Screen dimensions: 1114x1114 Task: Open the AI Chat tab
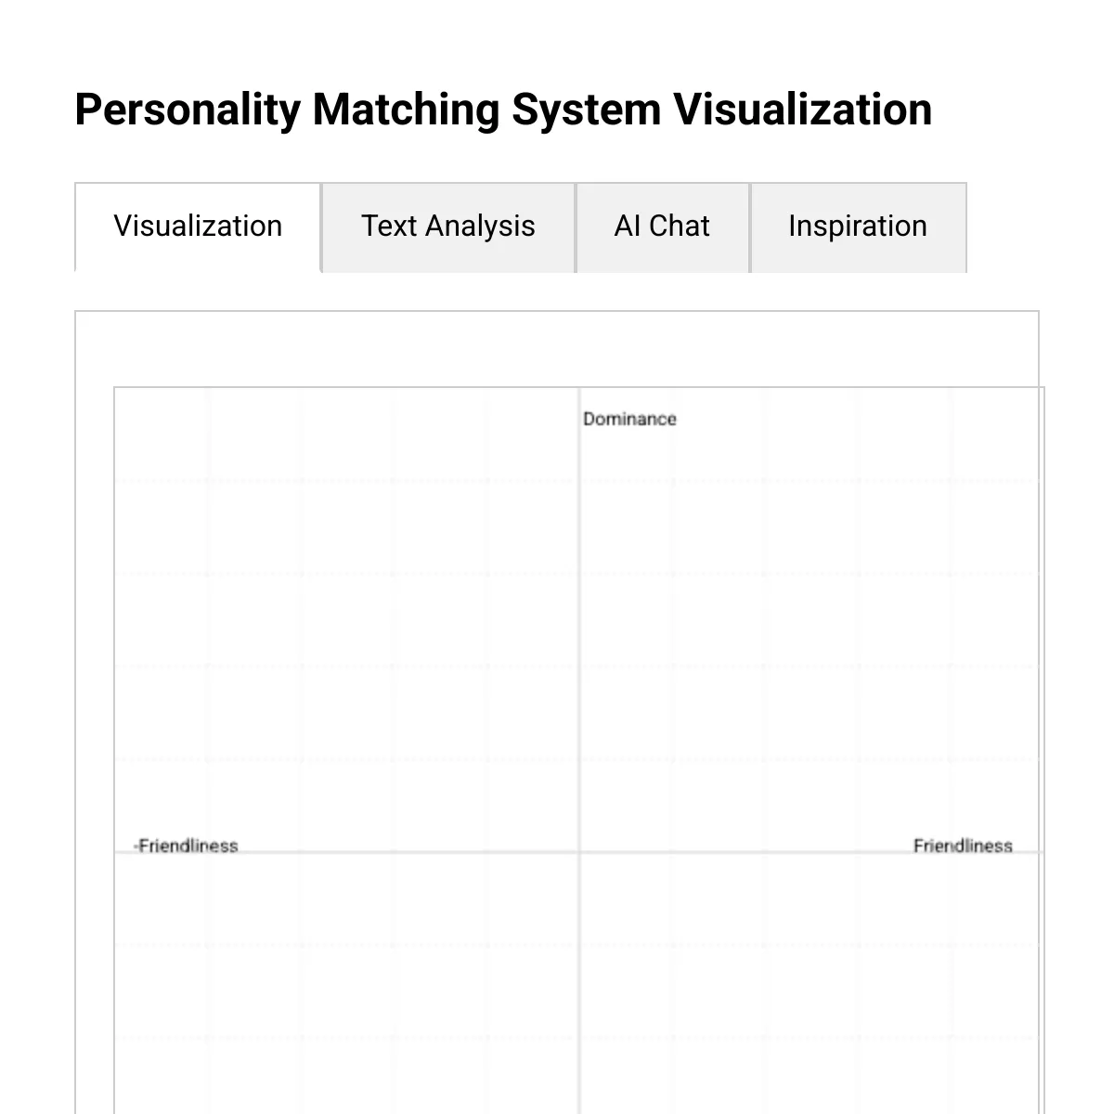[x=662, y=227]
